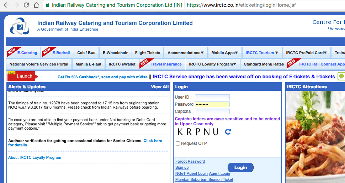Open the E-Catering tab
This screenshot has height=183, width=345.
point(23,53)
